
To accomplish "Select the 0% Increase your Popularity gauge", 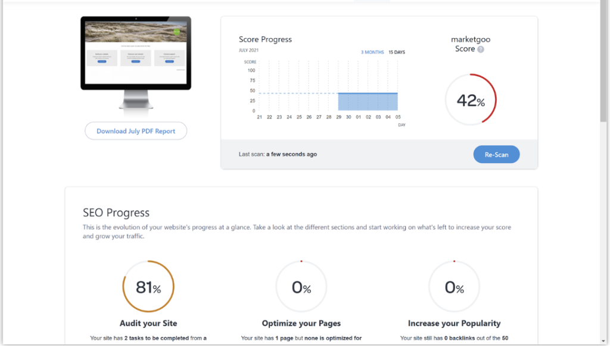I will point(454,286).
